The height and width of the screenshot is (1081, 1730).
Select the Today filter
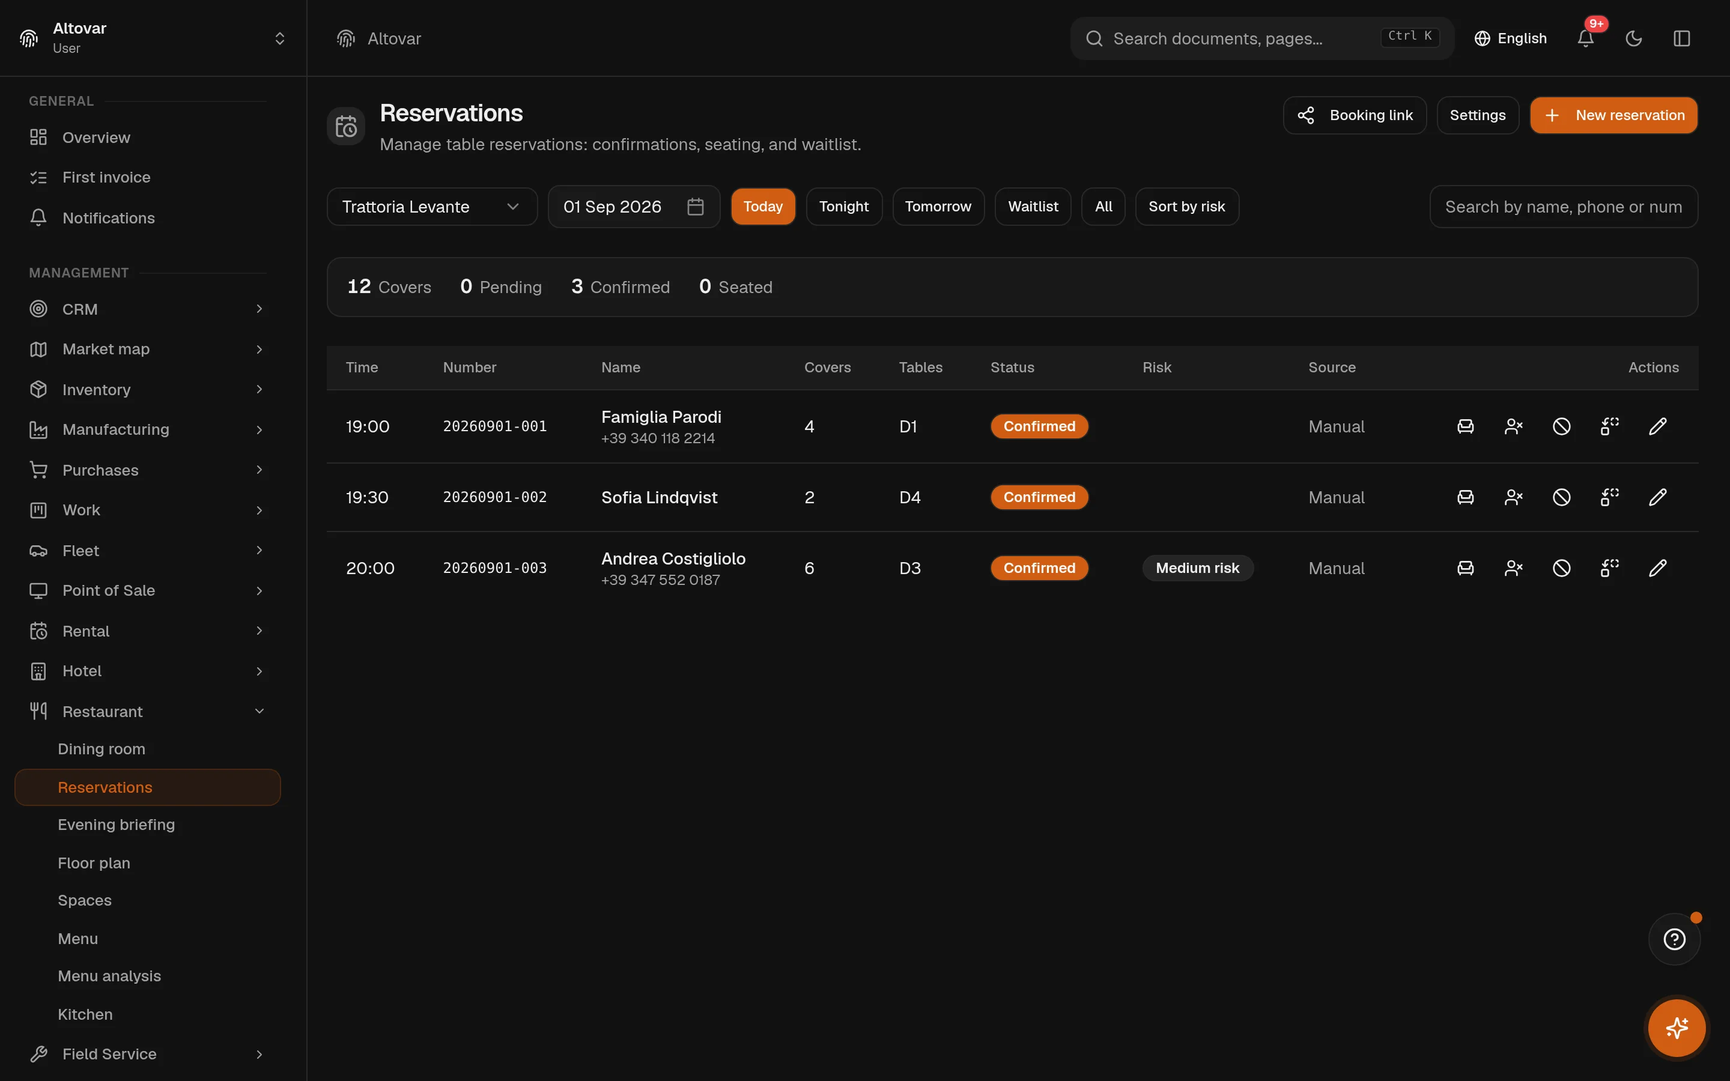pyautogui.click(x=763, y=207)
